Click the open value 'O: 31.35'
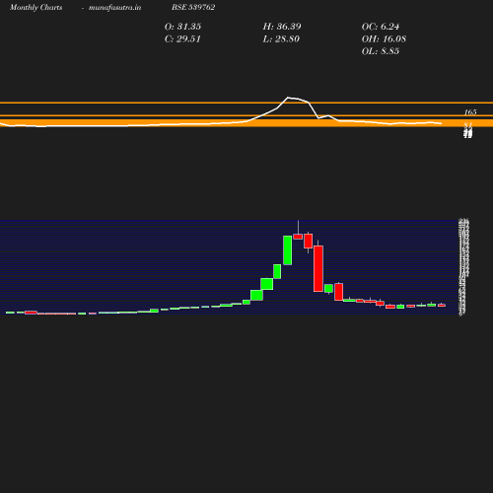The width and height of the screenshot is (493, 493). 182,27
